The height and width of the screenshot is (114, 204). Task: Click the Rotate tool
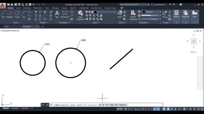tap(40, 12)
